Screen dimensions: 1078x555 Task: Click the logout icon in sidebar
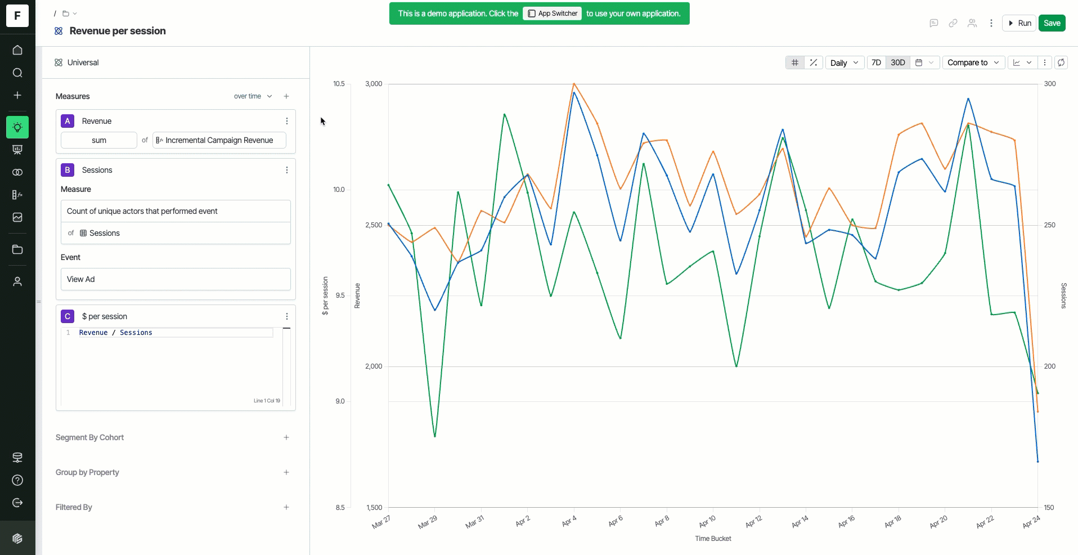[x=17, y=503]
